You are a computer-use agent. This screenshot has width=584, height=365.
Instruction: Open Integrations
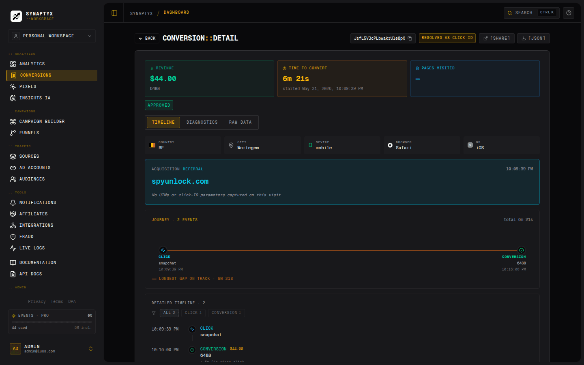(52, 225)
